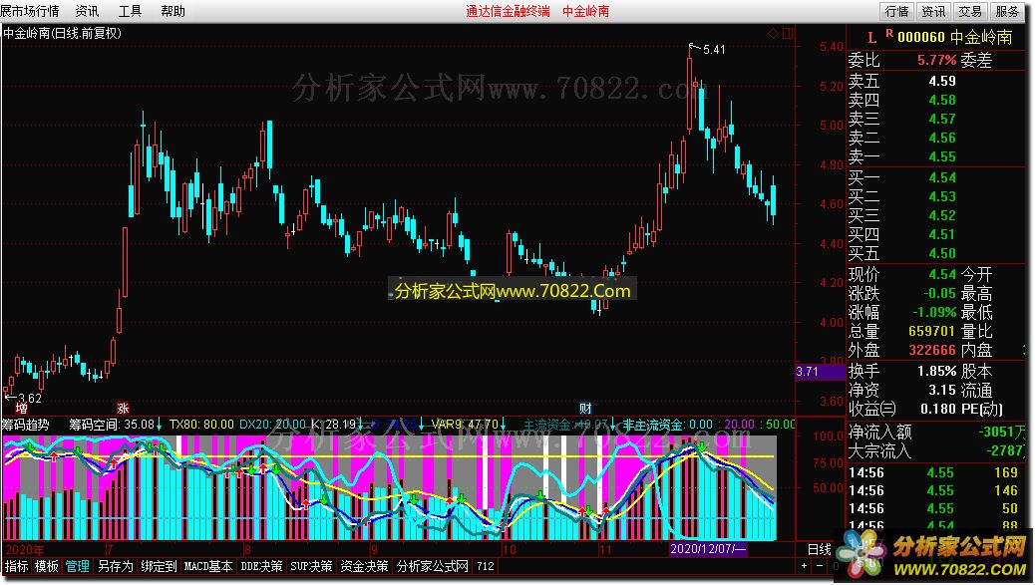Click the 14:56 trade row with volume 146
The image size is (1035, 585).
(938, 490)
